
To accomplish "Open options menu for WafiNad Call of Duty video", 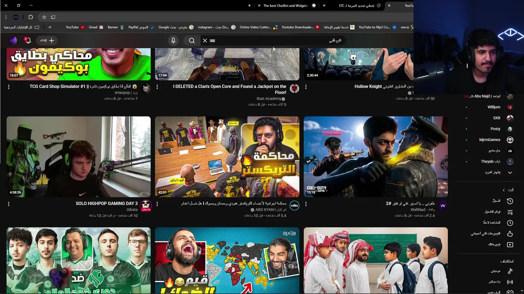I will click(x=306, y=204).
